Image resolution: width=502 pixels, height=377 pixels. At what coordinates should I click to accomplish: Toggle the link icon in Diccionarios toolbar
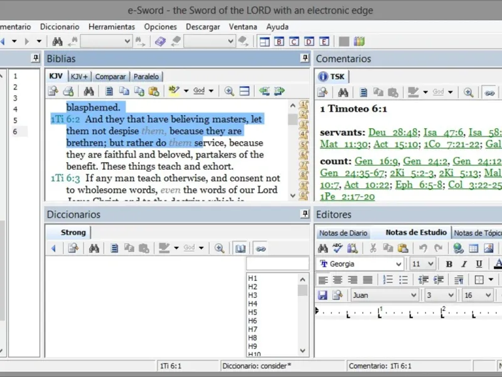pyautogui.click(x=260, y=248)
